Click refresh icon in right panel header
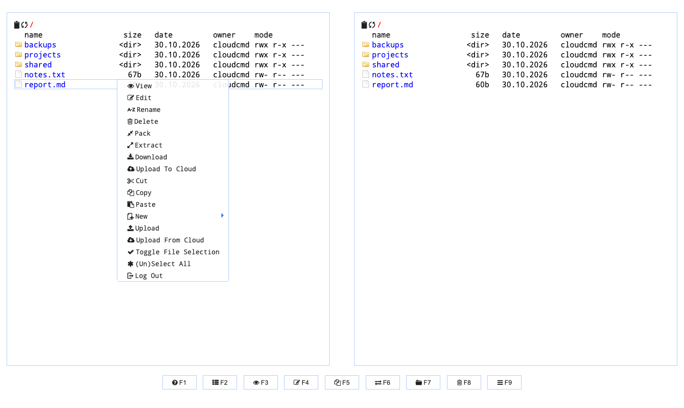This screenshot has width=684, height=408. click(x=372, y=25)
